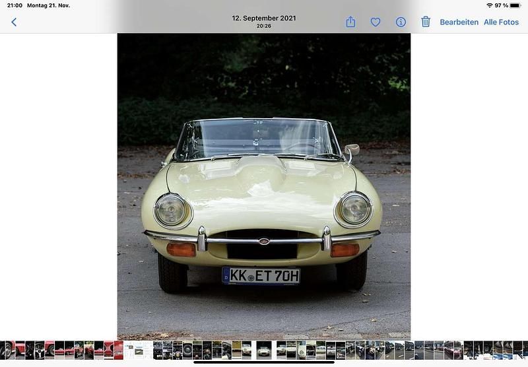This screenshot has height=367, width=528.
Task: Tap the photo time 20:26
Action: pos(263,26)
